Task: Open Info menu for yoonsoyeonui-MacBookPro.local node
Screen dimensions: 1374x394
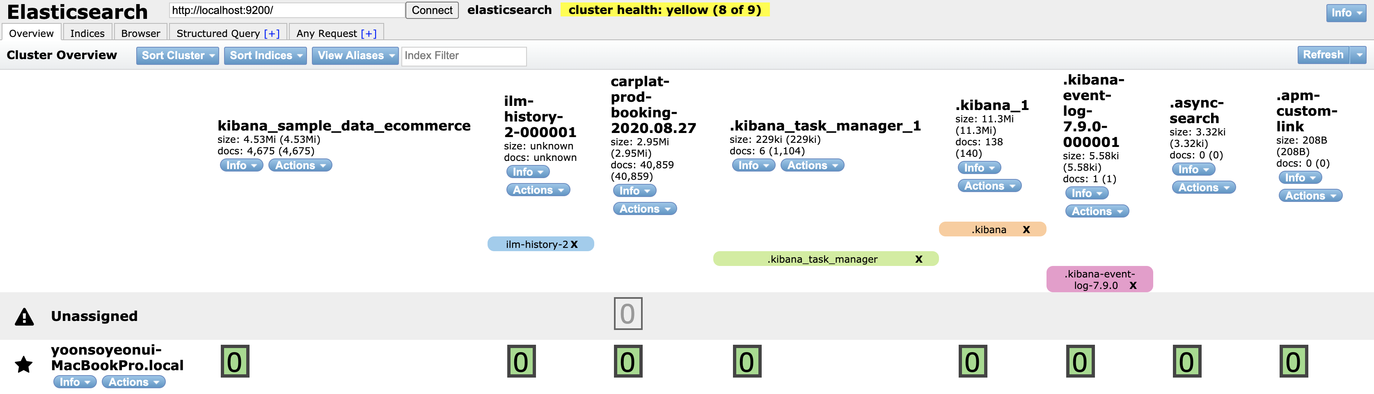Action: click(x=75, y=382)
